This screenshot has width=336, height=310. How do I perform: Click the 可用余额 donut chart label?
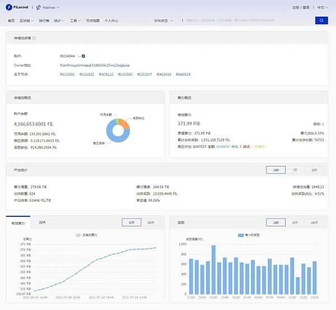[x=106, y=115]
